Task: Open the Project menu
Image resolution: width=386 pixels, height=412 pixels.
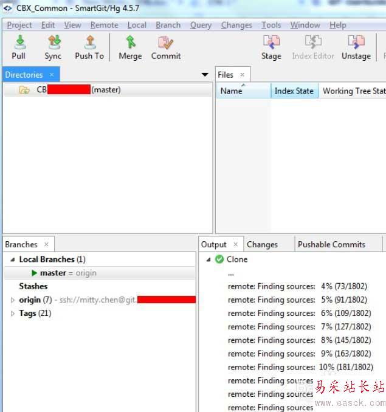Action: pos(19,26)
